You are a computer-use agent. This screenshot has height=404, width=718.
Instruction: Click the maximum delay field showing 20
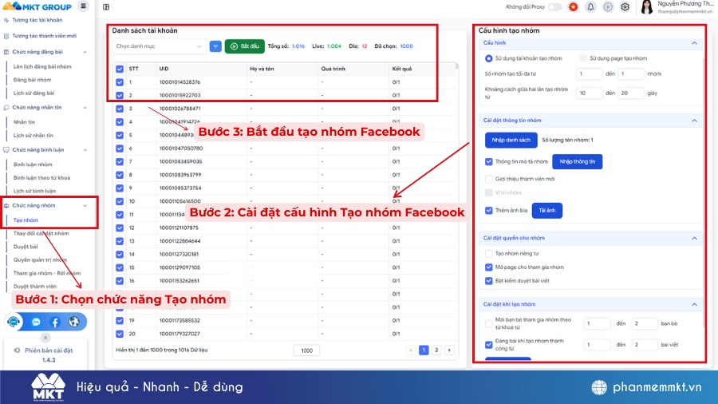pyautogui.click(x=630, y=93)
